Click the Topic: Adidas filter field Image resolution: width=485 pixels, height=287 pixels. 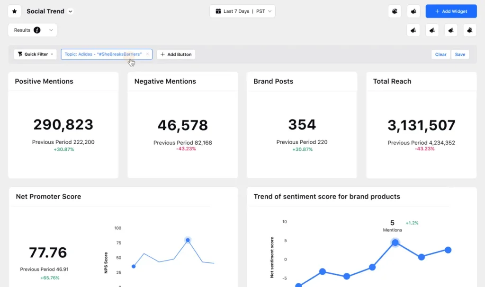pyautogui.click(x=107, y=54)
